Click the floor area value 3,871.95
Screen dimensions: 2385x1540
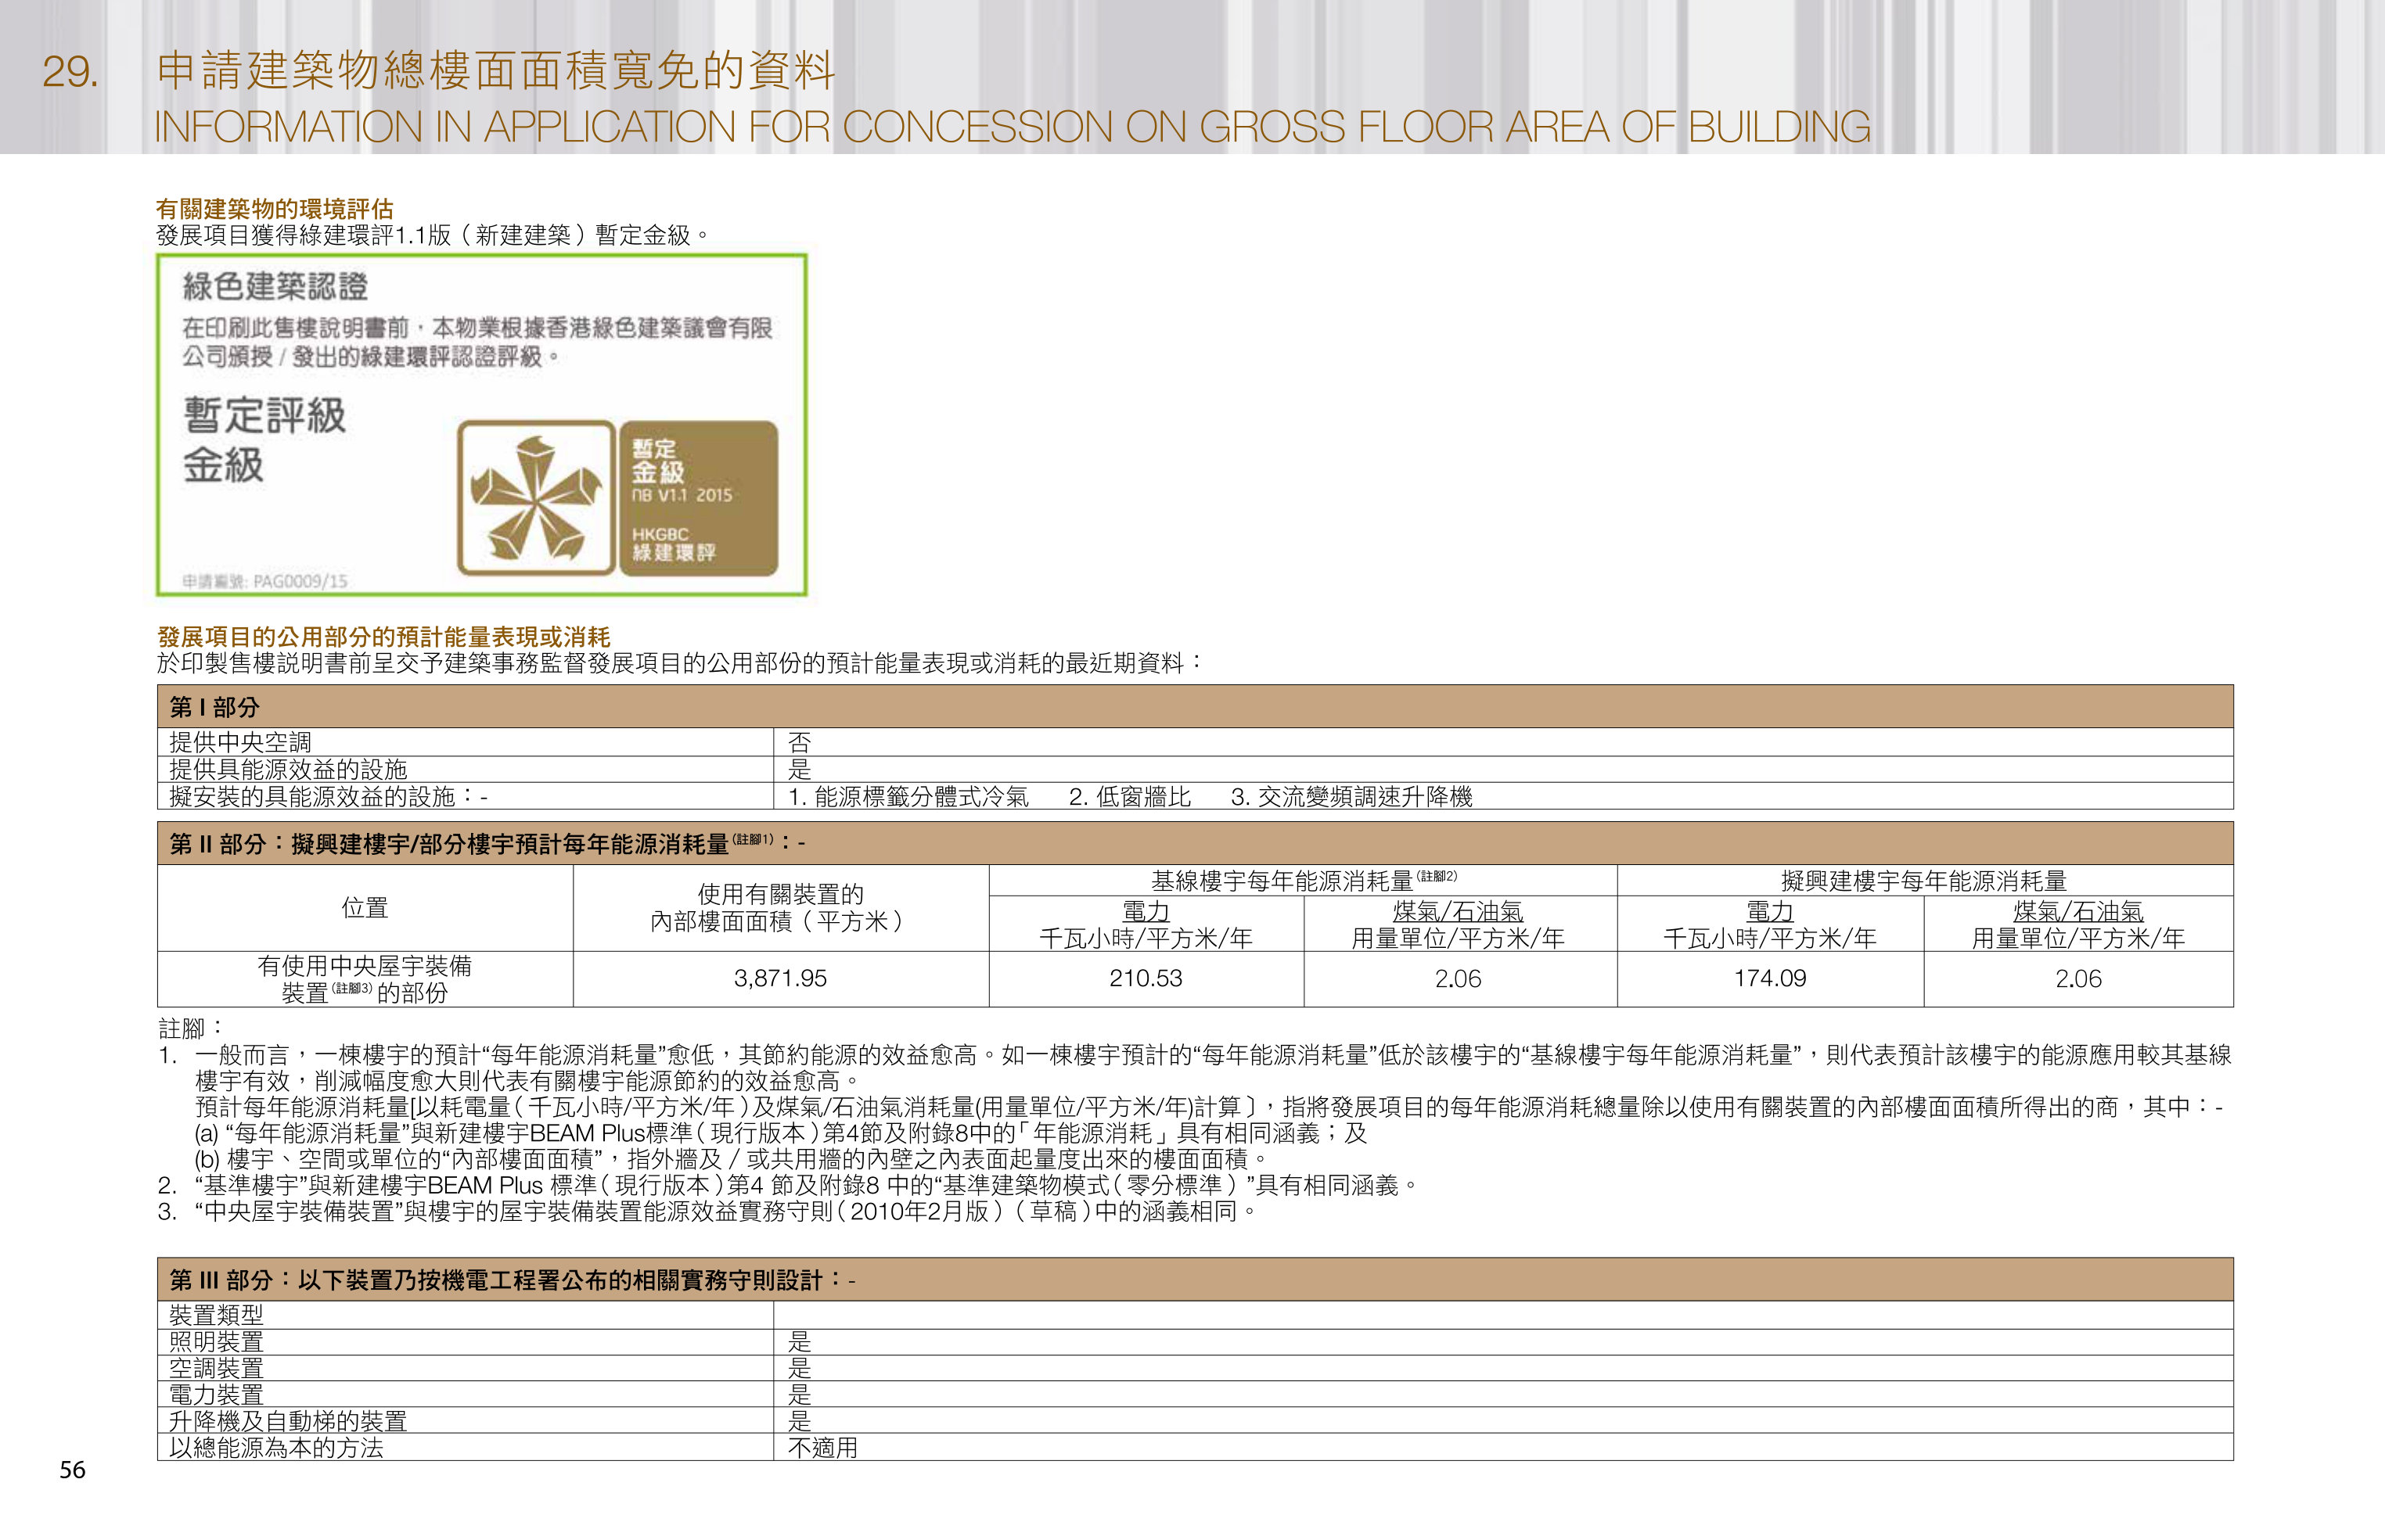780,978
